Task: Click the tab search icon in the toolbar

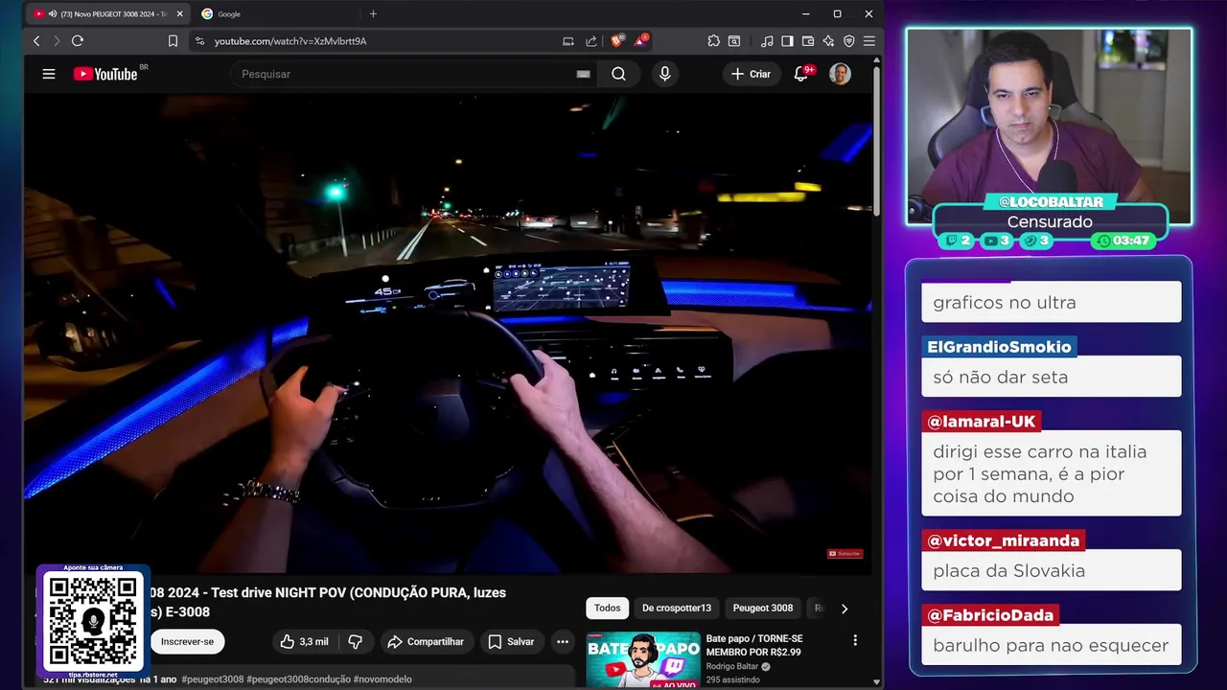Action: (734, 41)
